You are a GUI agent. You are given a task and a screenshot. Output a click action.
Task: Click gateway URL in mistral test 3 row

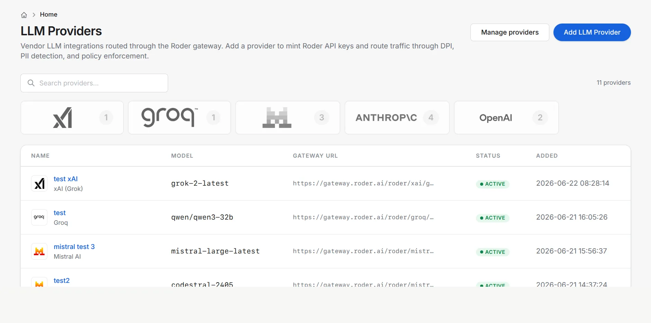363,251
